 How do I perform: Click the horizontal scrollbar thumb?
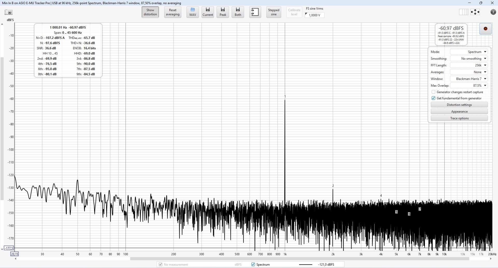point(300,259)
